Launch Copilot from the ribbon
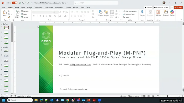Viewport: 184px width, 103px height. click(172, 13)
